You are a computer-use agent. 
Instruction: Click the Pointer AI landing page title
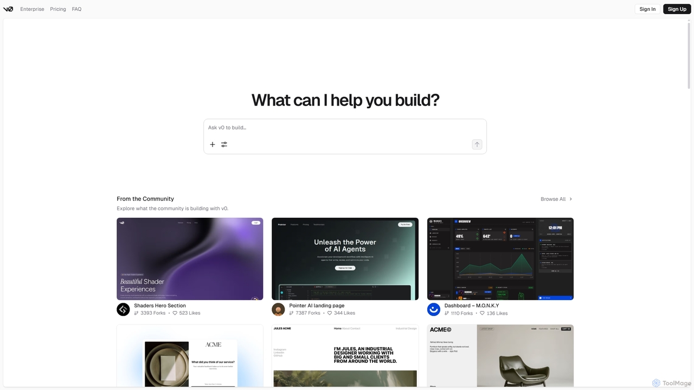pos(317,305)
